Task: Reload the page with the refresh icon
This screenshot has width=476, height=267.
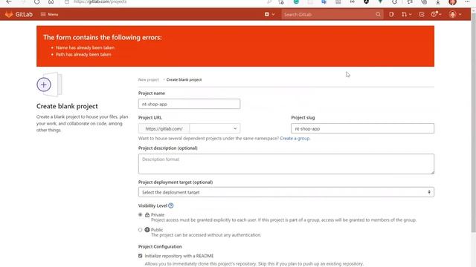Action: pos(36,1)
